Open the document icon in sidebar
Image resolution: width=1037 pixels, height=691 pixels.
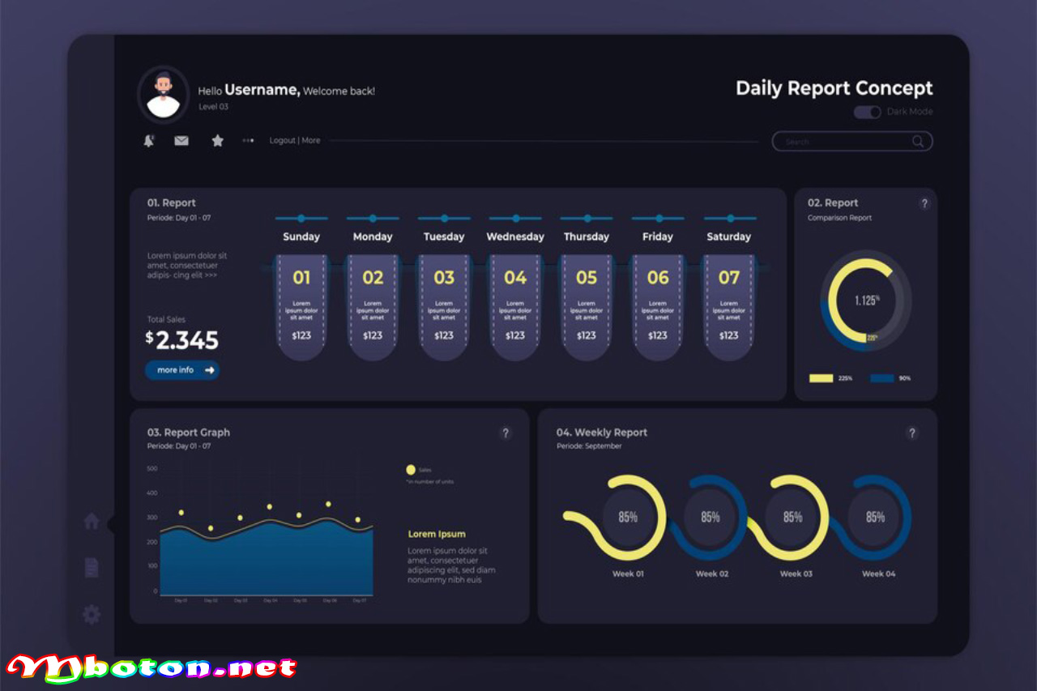(92, 568)
